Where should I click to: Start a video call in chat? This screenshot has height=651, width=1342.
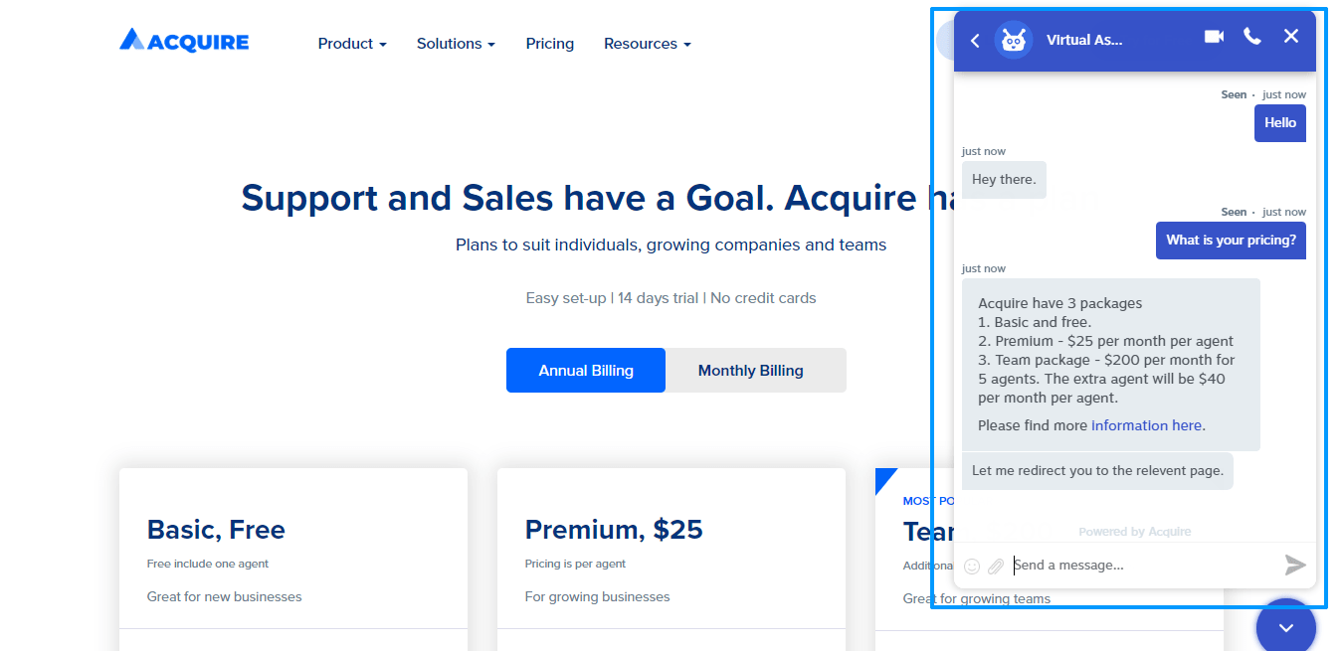click(x=1214, y=37)
